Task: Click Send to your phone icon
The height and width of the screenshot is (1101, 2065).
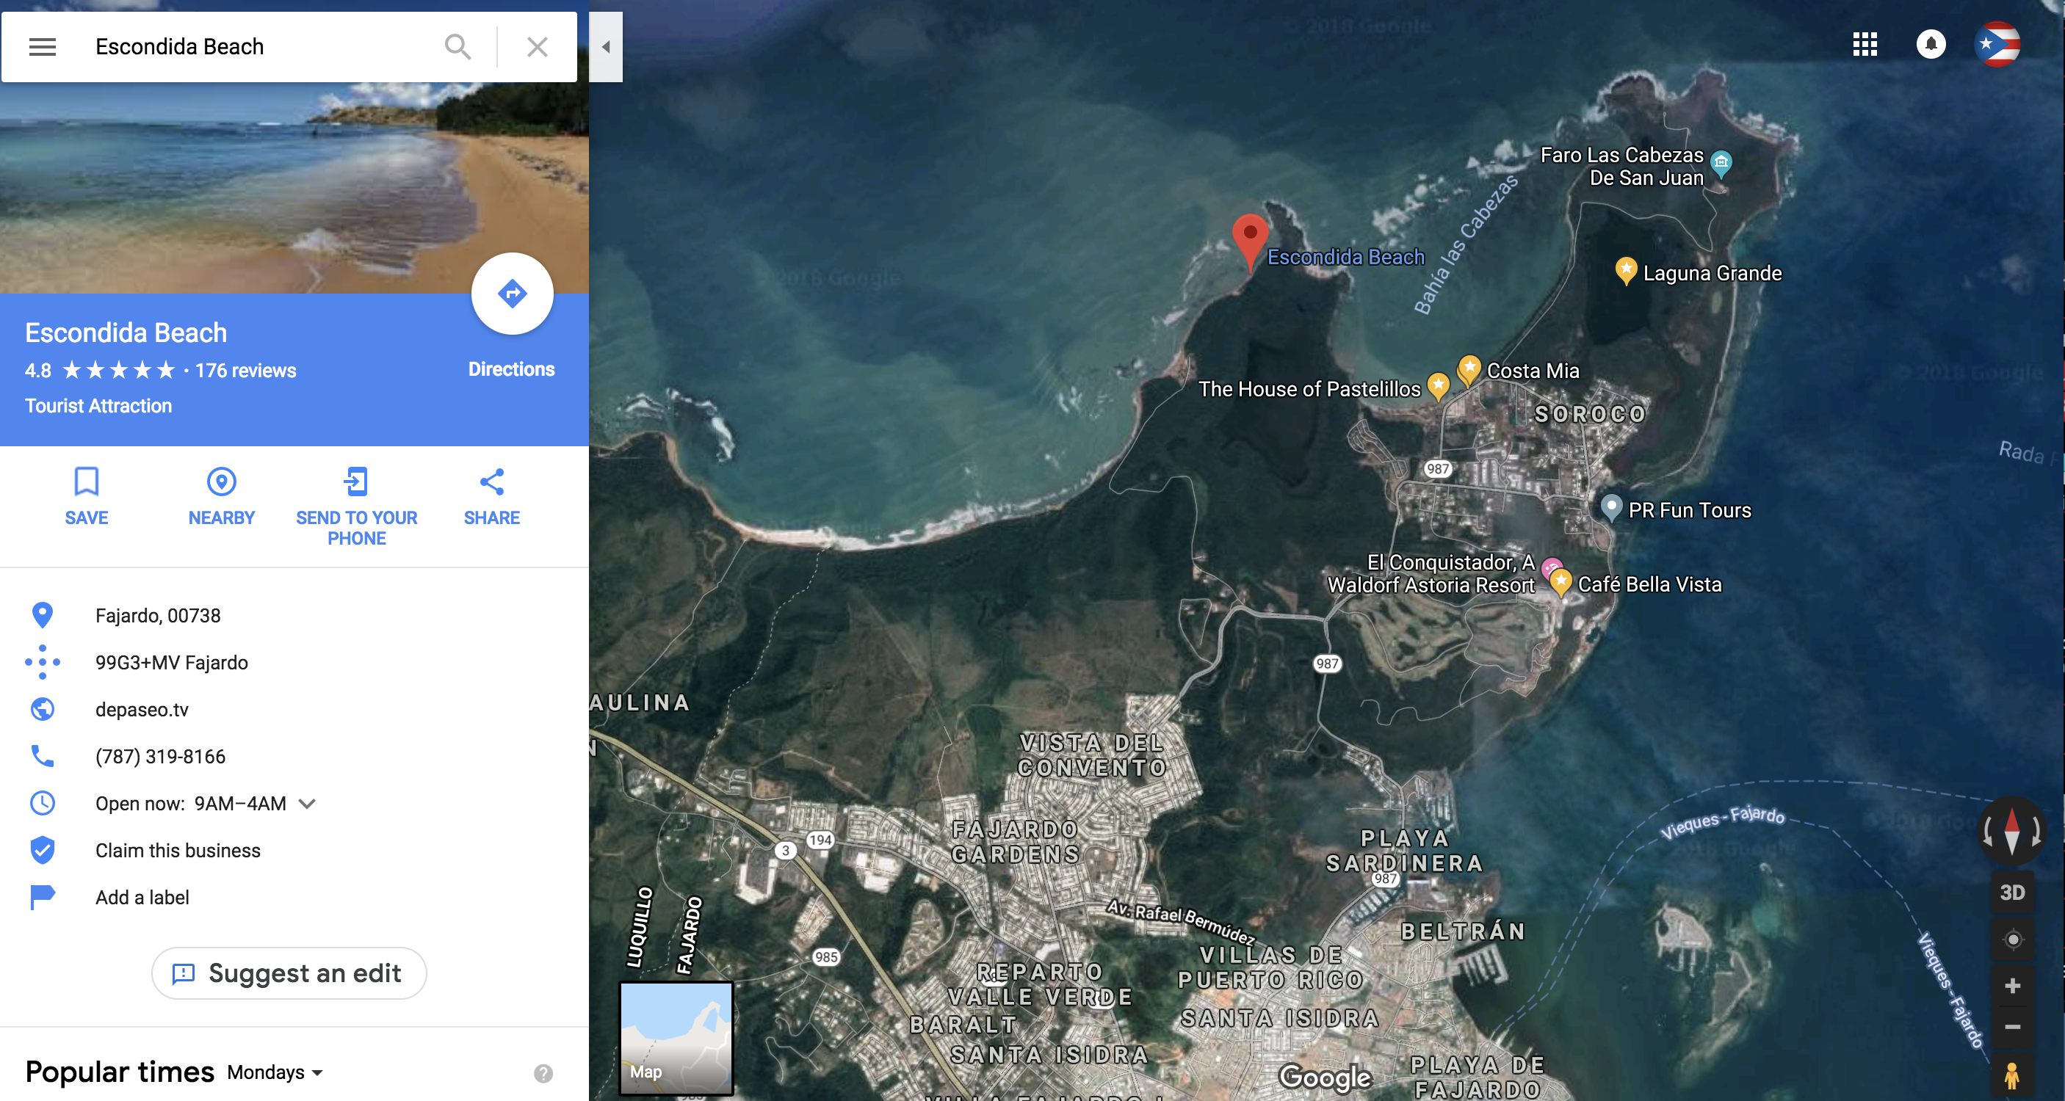Action: [356, 482]
